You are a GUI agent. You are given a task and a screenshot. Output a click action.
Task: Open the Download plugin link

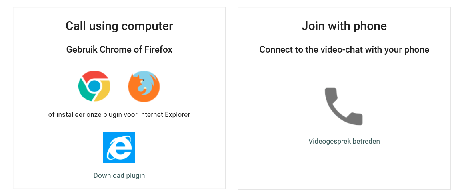pos(119,175)
